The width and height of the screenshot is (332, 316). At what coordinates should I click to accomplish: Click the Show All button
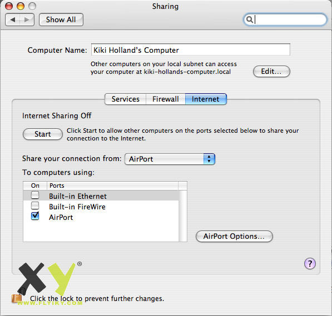click(x=61, y=19)
